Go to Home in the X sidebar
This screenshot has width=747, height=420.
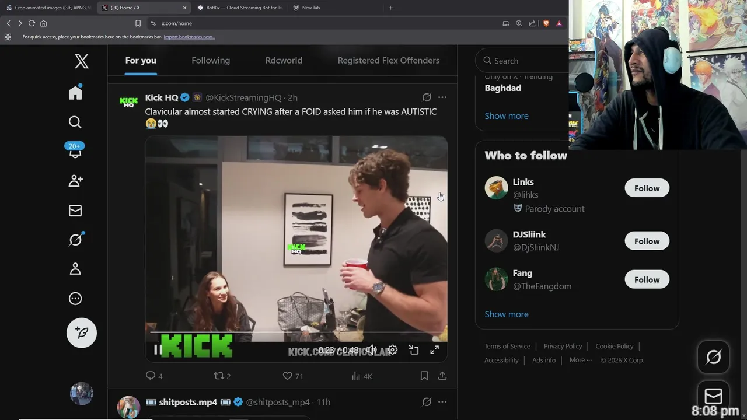75,93
